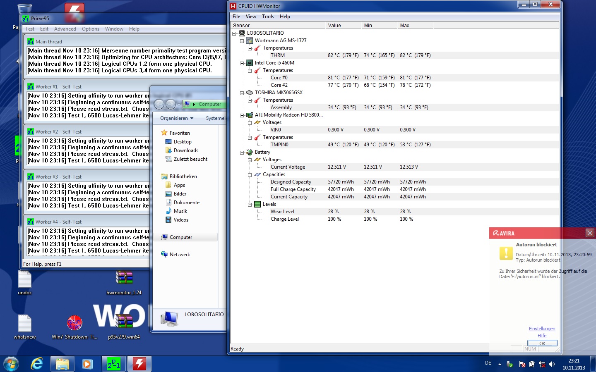Collapse Voltages group under ATI Radeon
Image resolution: width=596 pixels, height=372 pixels.
(250, 122)
